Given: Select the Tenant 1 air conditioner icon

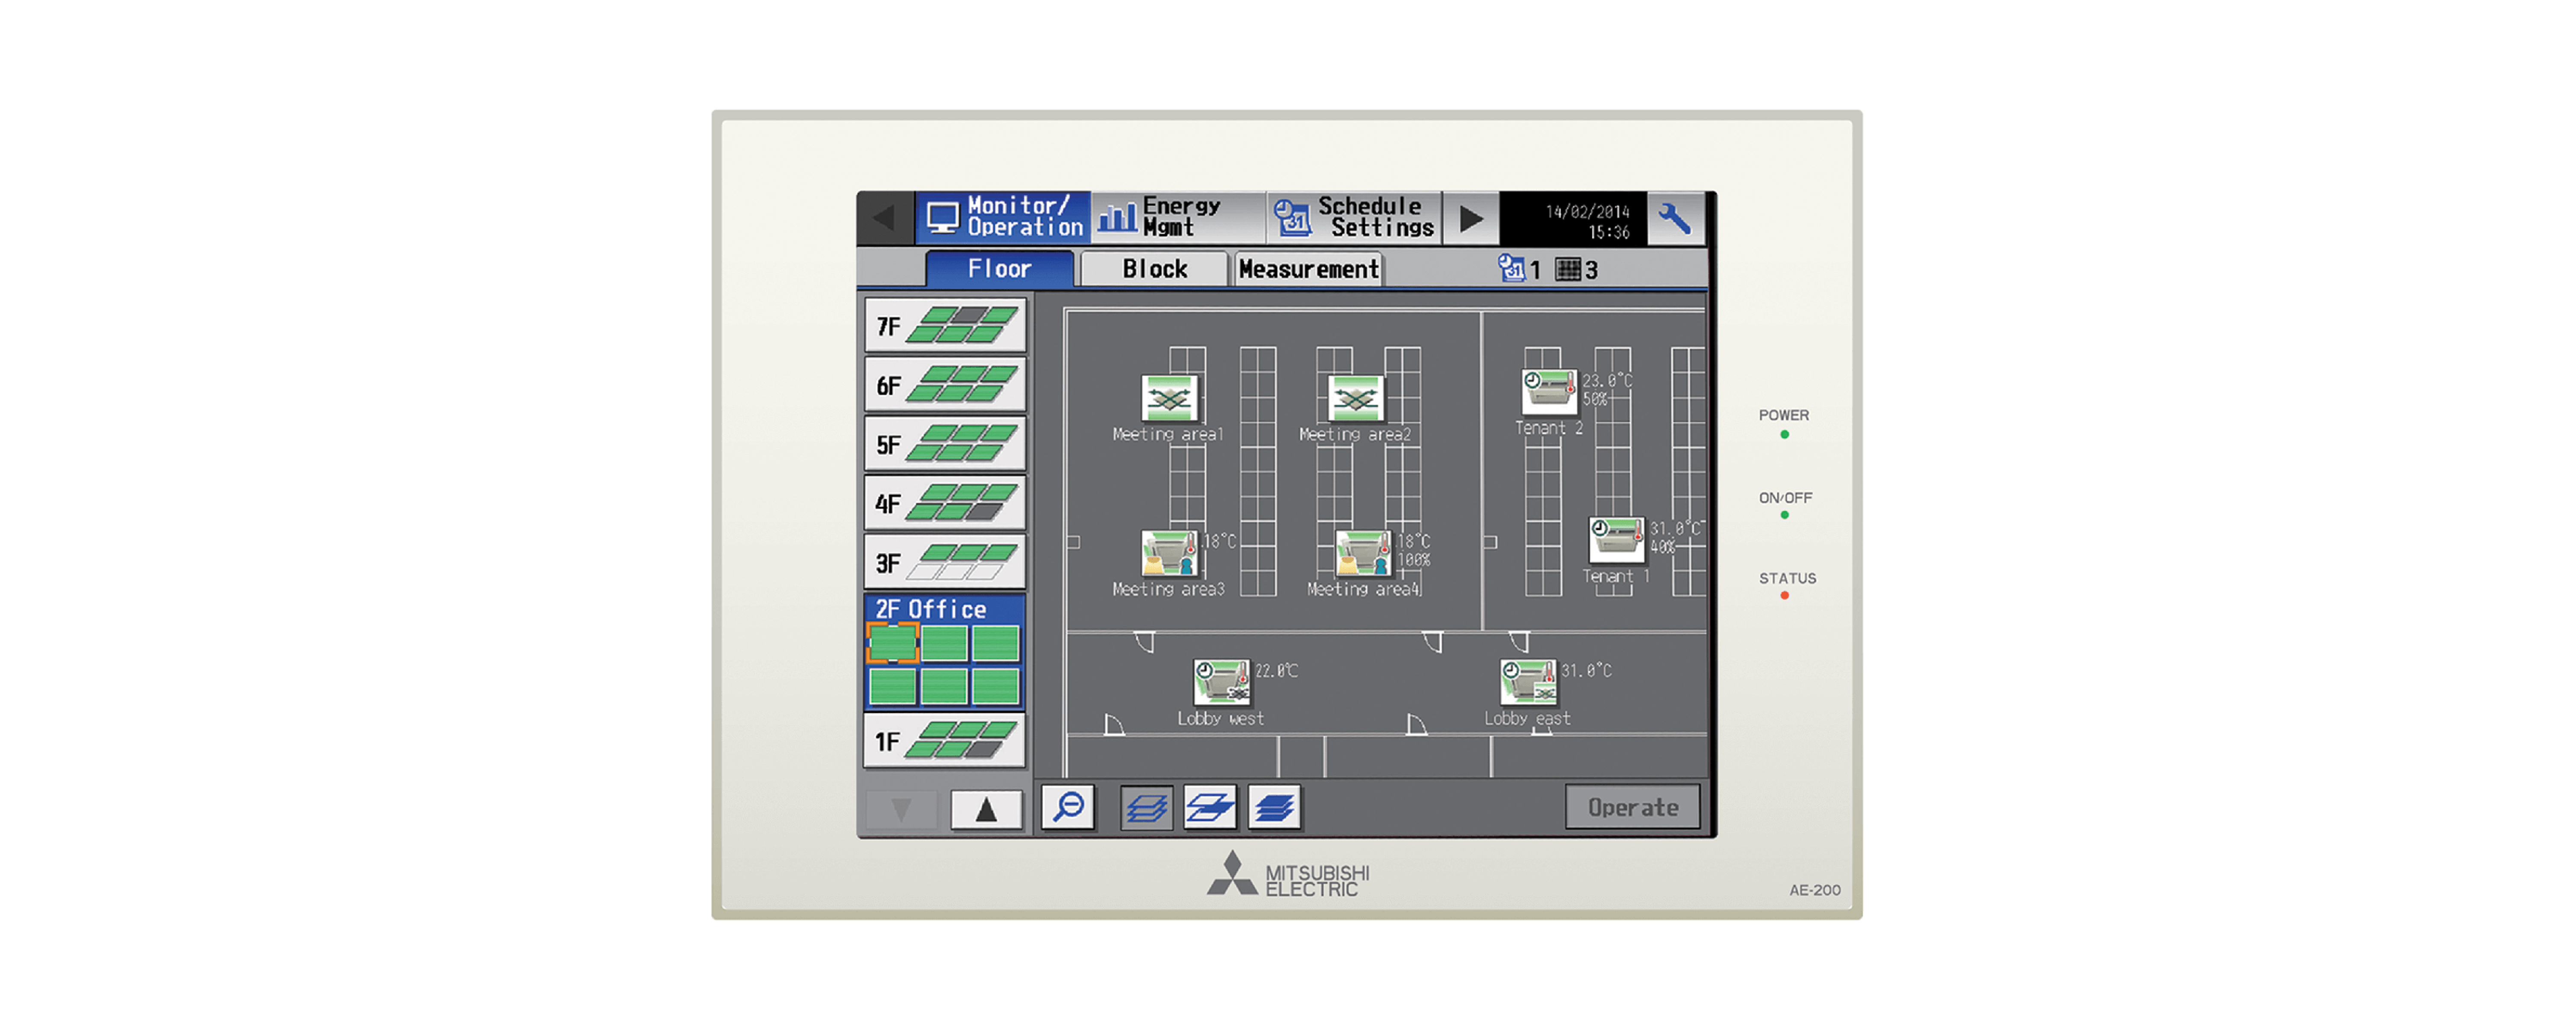Looking at the screenshot, I should click(1615, 539).
